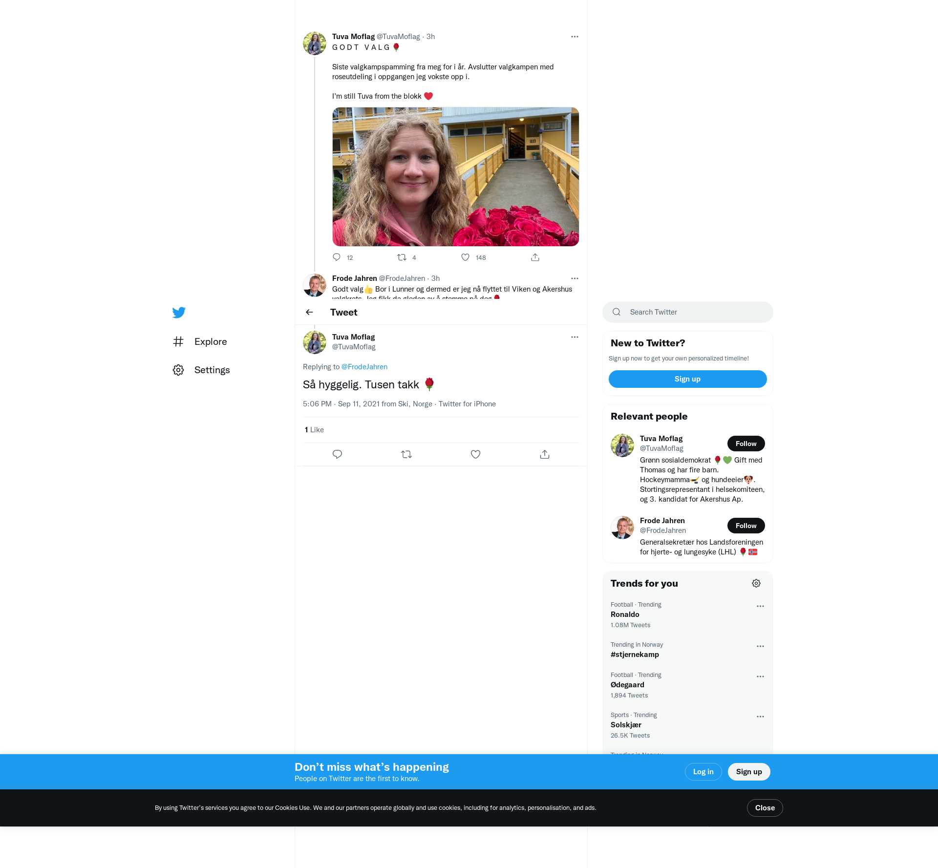The height and width of the screenshot is (868, 938).
Task: Share the GODT VALG tweet
Action: point(535,257)
